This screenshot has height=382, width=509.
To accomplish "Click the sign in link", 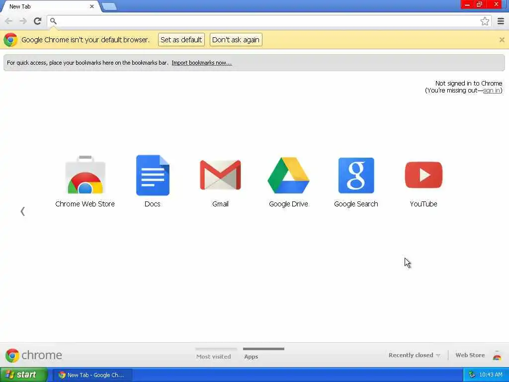I will click(492, 91).
